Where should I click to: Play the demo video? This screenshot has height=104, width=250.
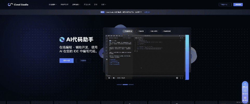coord(109,78)
